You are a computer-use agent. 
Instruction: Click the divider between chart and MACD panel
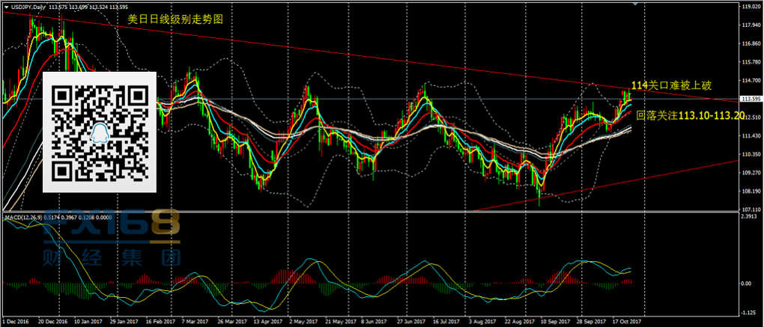[375, 213]
